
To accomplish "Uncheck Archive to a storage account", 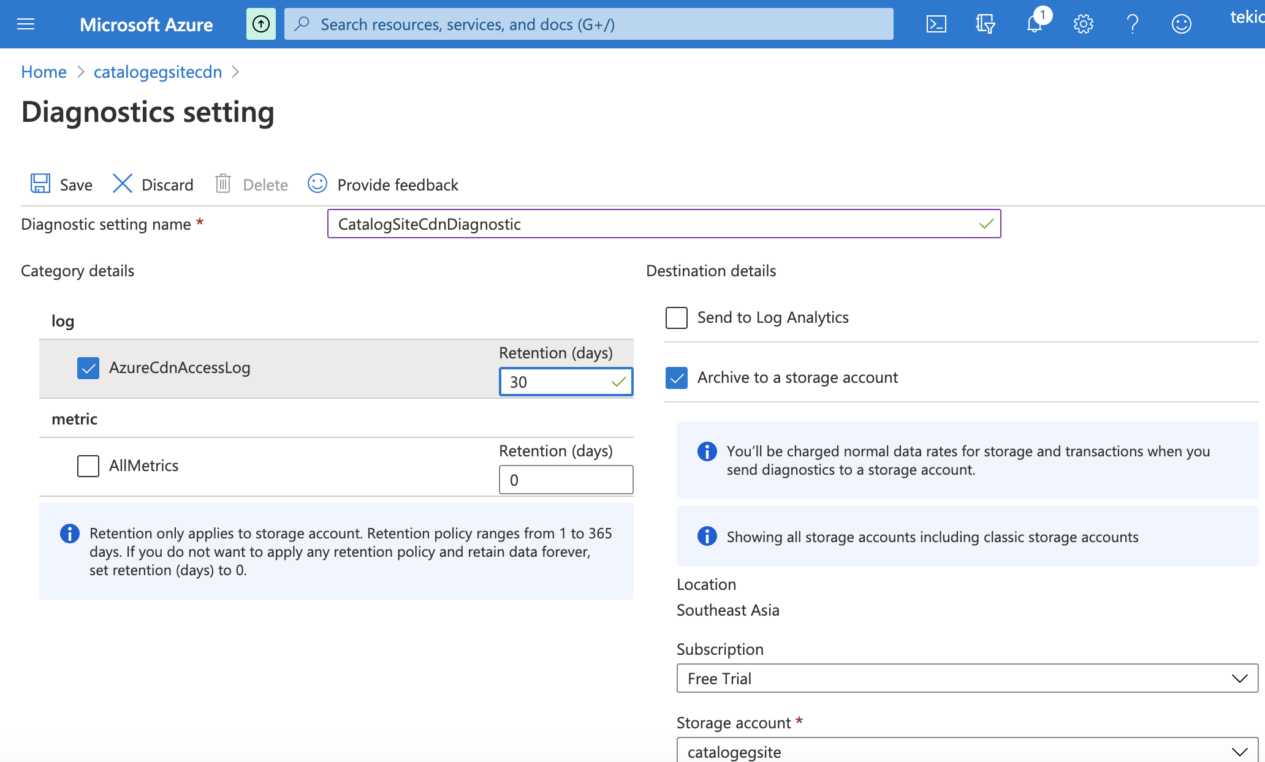I will (677, 378).
